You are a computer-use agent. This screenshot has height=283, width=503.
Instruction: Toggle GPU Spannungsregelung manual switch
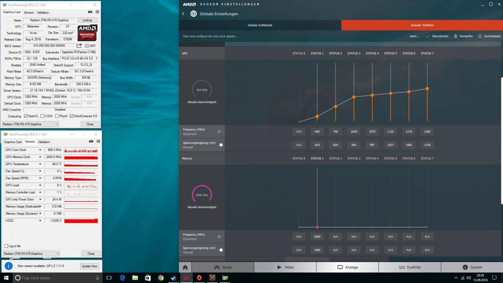click(x=220, y=145)
